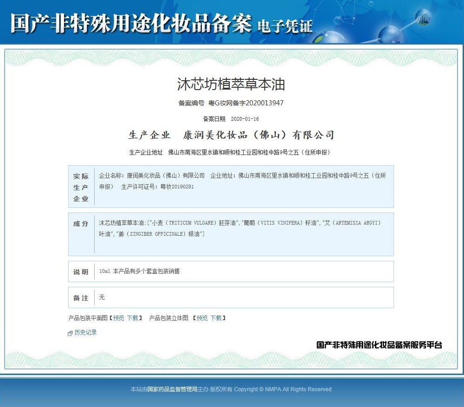Click the molecule sphere graphic in the banner
Image resolution: width=464 pixels, height=407 pixels.
(390, 35)
